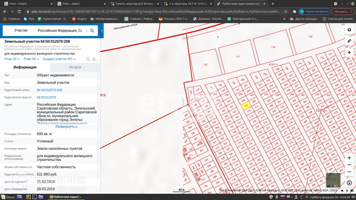
Task: Open the browser extensions puzzle icon
Action: click(x=295, y=12)
